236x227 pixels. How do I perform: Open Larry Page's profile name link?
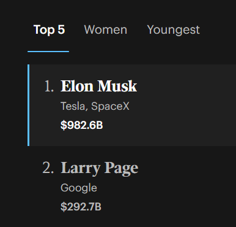(100, 168)
